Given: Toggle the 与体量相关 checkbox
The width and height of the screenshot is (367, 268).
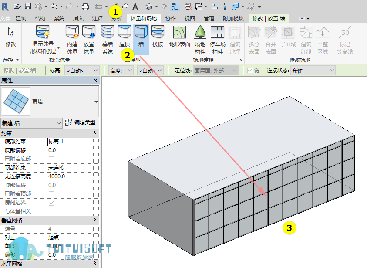Looking at the screenshot, I should click(x=51, y=211).
